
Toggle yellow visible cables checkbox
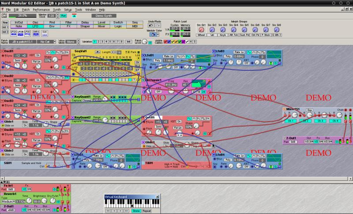pos(173,42)
